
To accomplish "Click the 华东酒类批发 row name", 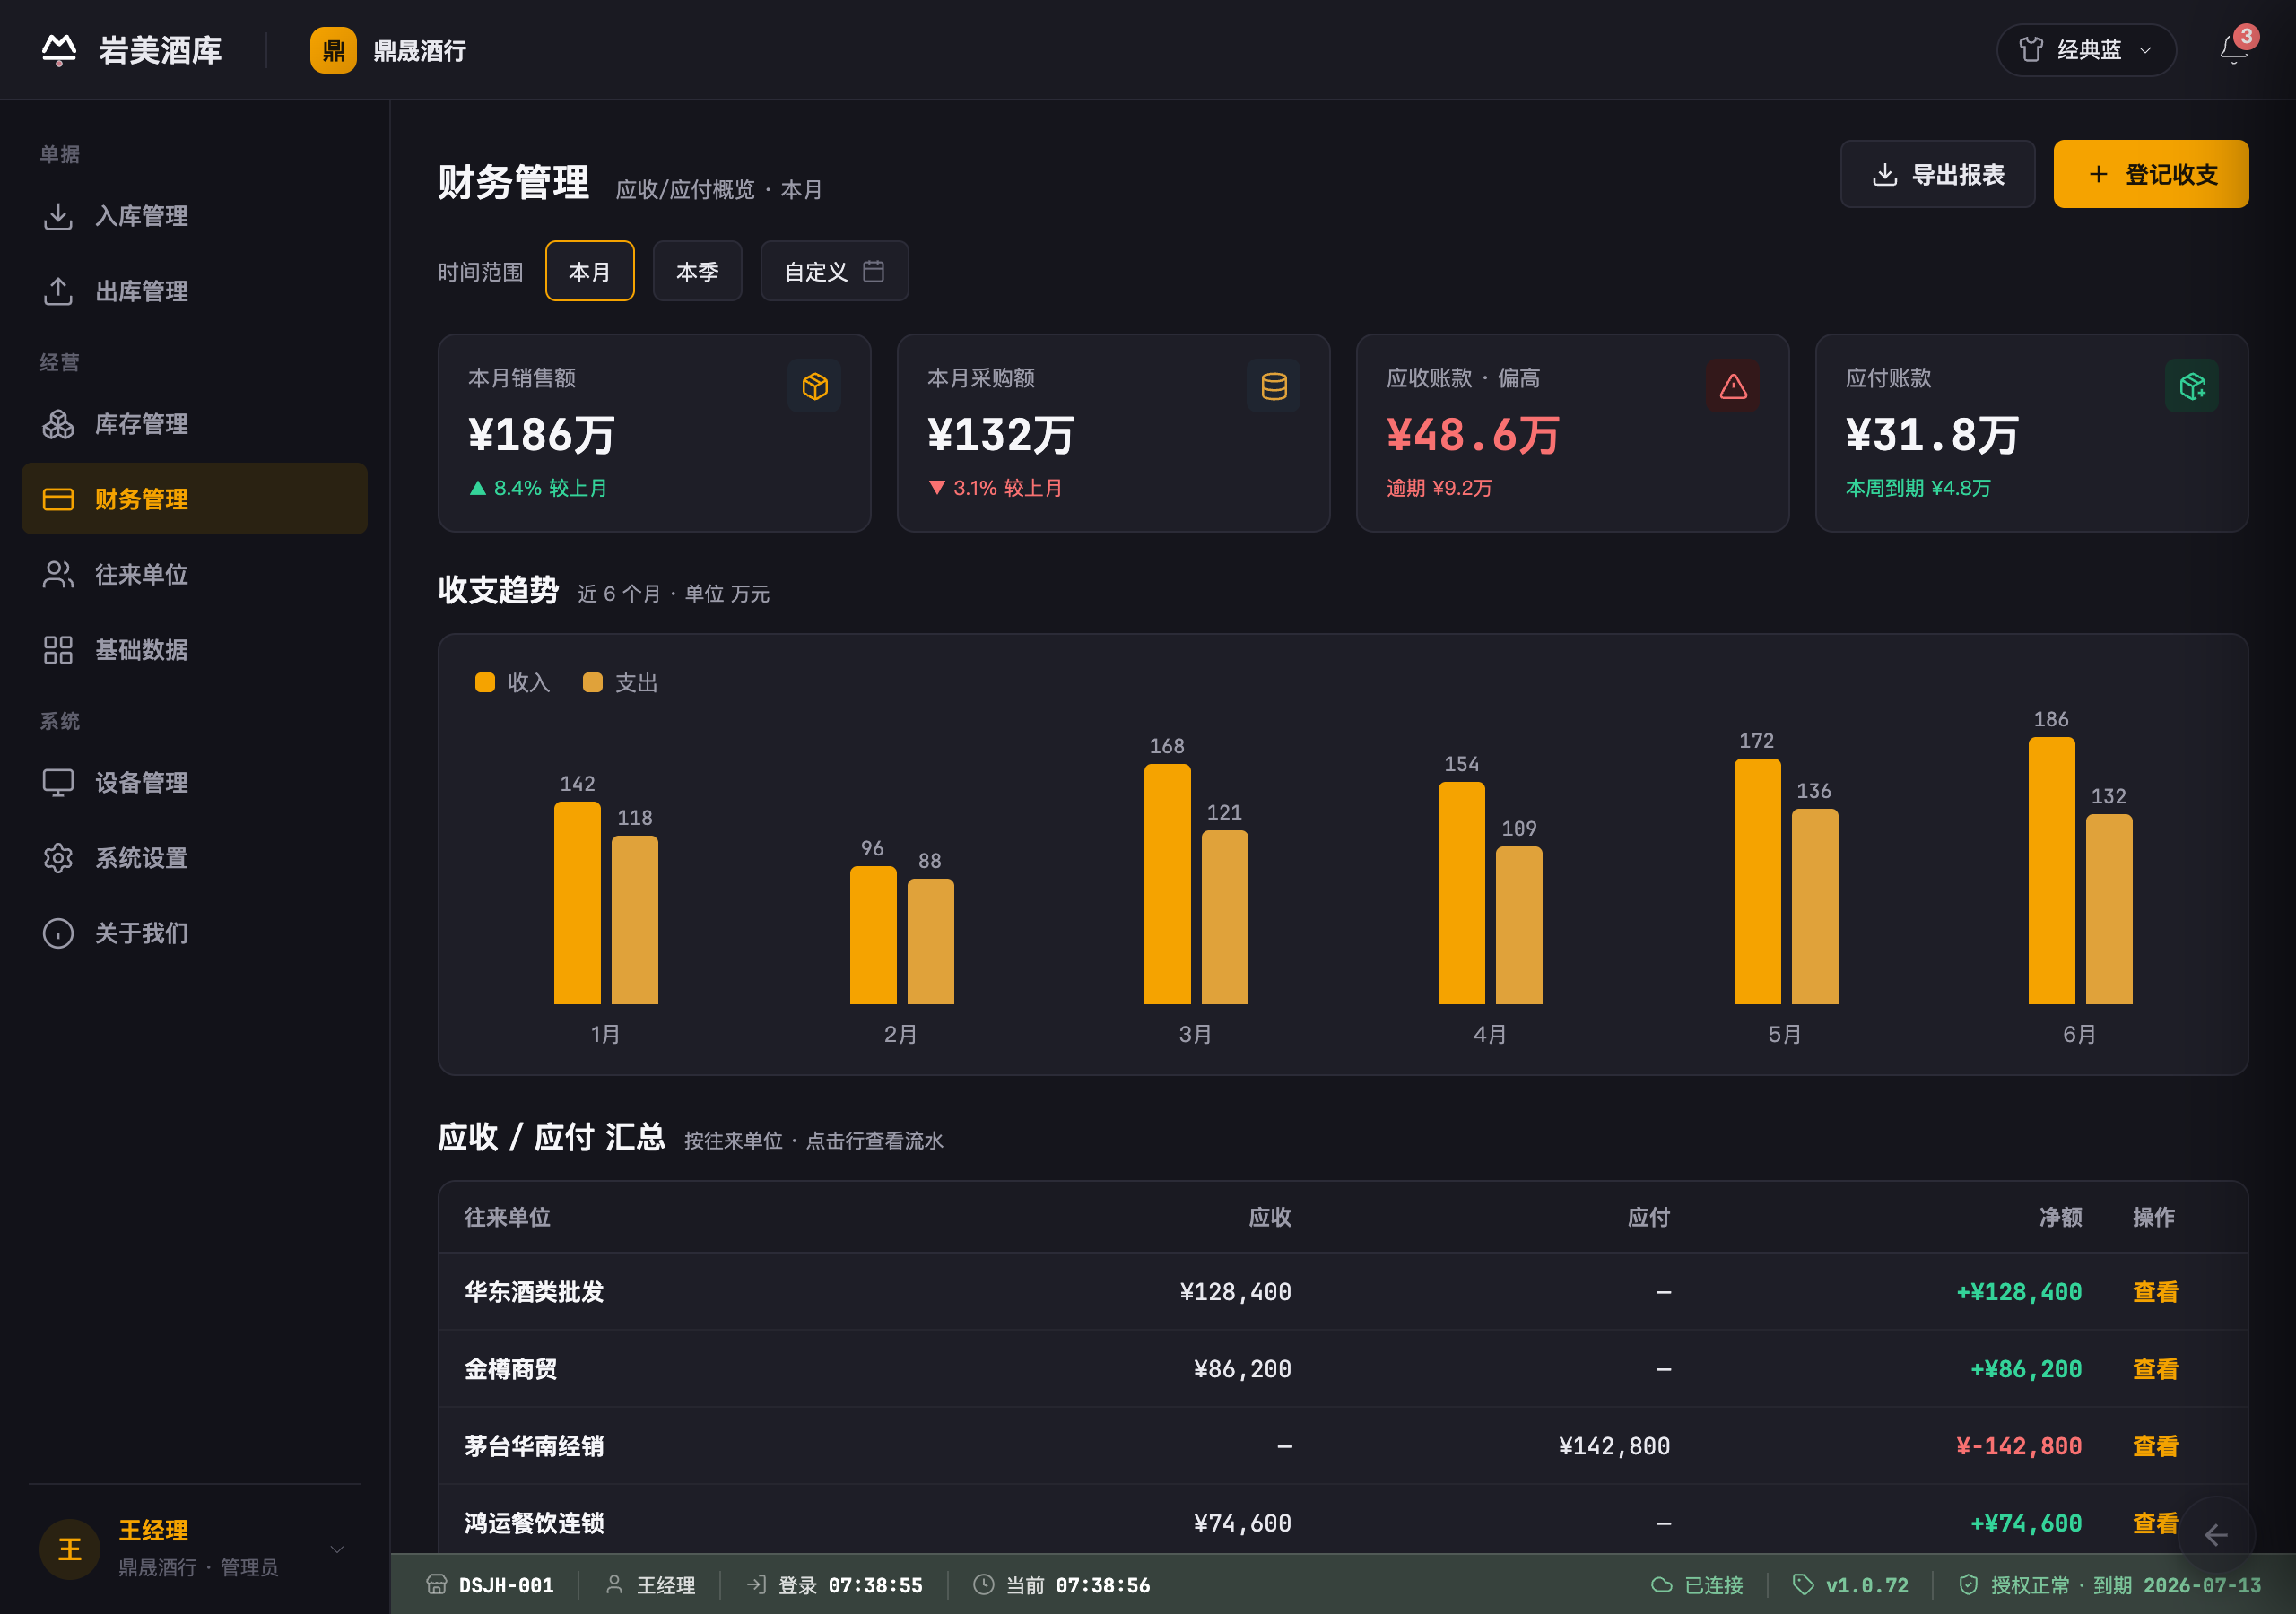I will (534, 1292).
